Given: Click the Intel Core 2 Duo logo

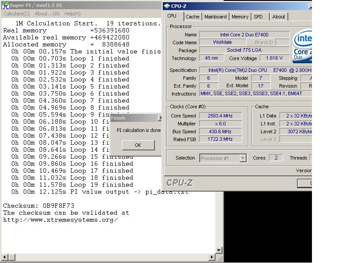Looking at the screenshot, I should pos(302,46).
